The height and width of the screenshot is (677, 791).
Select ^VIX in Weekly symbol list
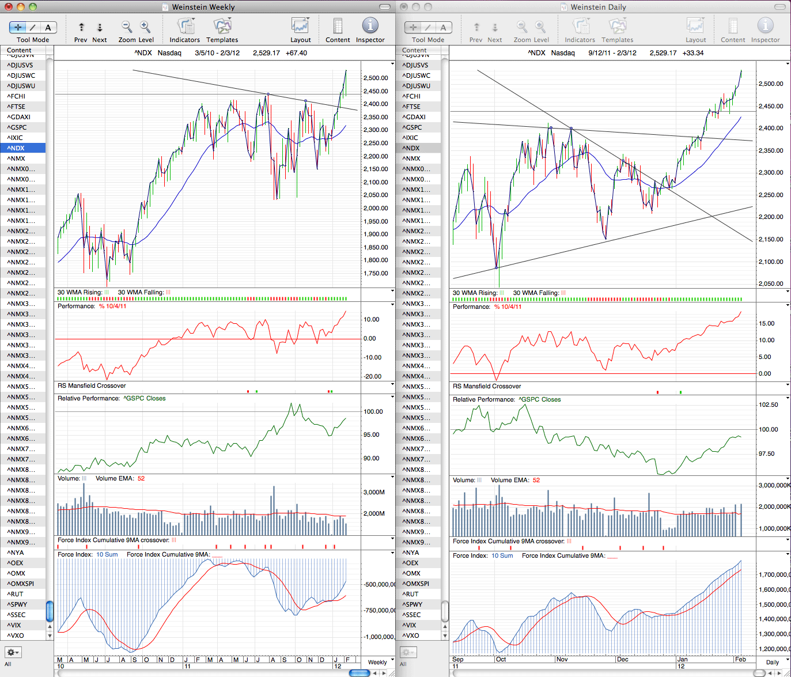click(23, 625)
